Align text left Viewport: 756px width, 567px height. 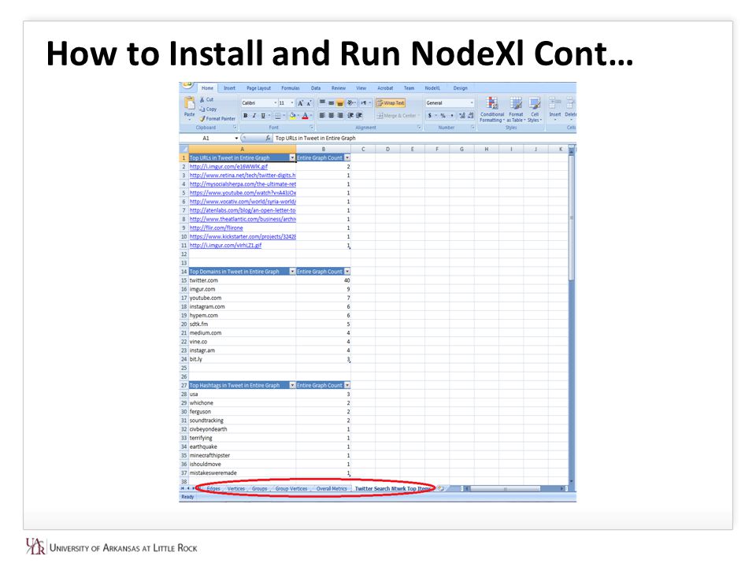322,116
